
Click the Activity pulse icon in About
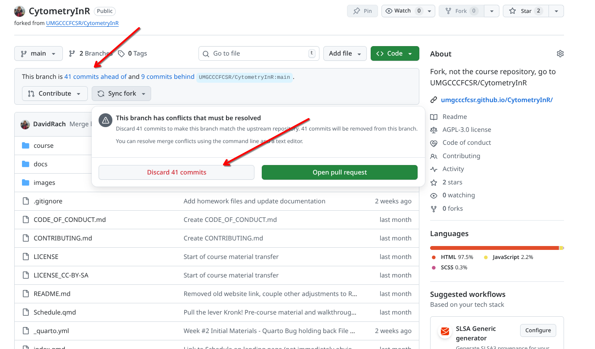tap(434, 169)
